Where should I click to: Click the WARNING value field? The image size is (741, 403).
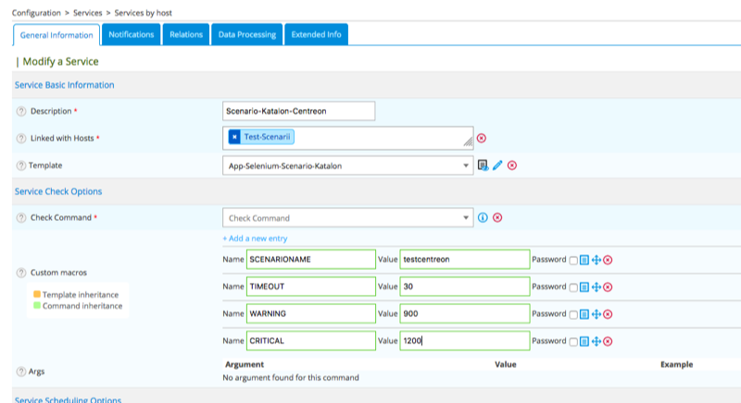(x=464, y=314)
